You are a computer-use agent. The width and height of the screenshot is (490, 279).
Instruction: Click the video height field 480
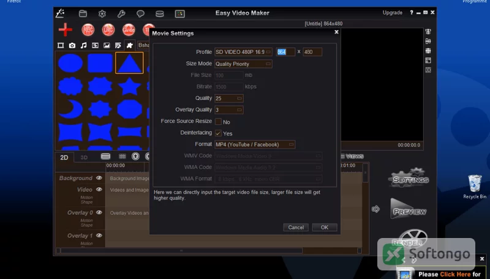[x=312, y=52]
